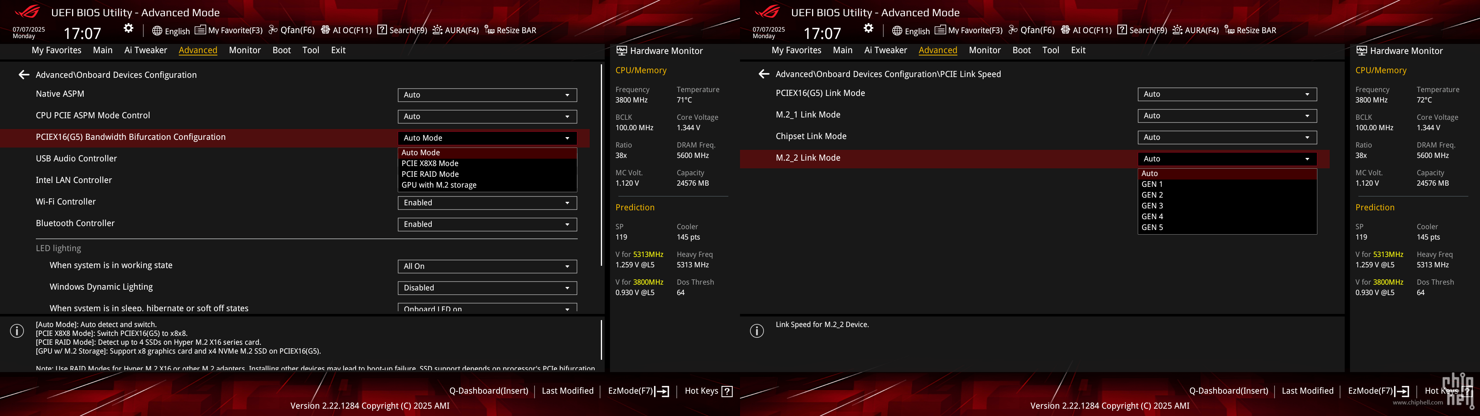
Task: Open the Monitor tab on Onboard Devices screen
Action: coord(245,50)
